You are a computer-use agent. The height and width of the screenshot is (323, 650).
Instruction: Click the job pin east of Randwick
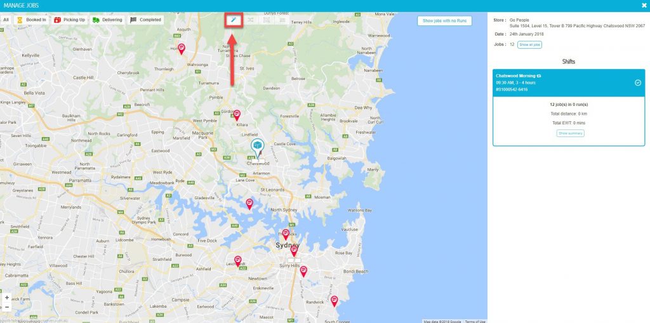(x=334, y=301)
